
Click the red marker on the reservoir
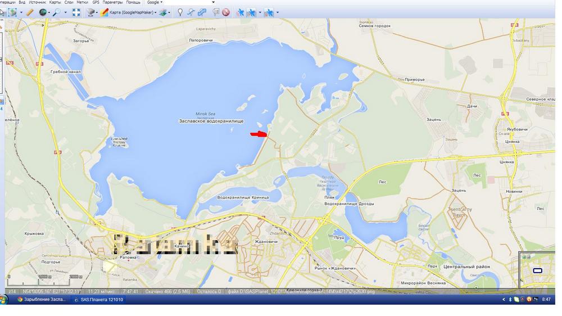(259, 134)
